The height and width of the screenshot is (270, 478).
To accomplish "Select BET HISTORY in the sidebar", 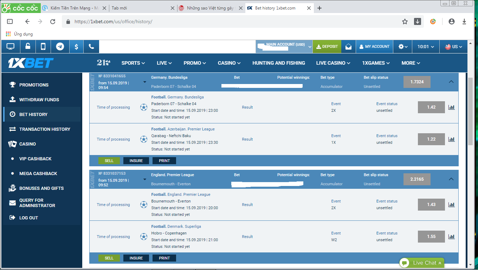I will coord(42,114).
